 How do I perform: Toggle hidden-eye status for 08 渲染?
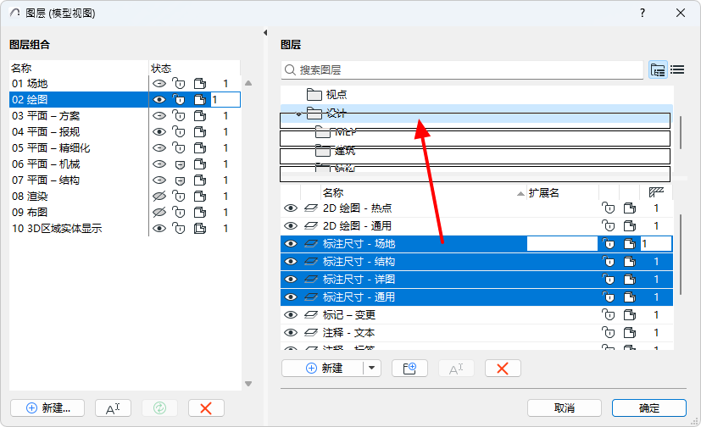coord(159,196)
